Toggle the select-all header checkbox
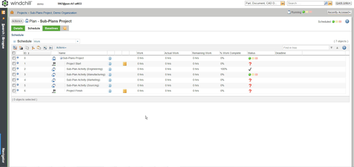Screen dimensions: 354x167 [x=14, y=53]
